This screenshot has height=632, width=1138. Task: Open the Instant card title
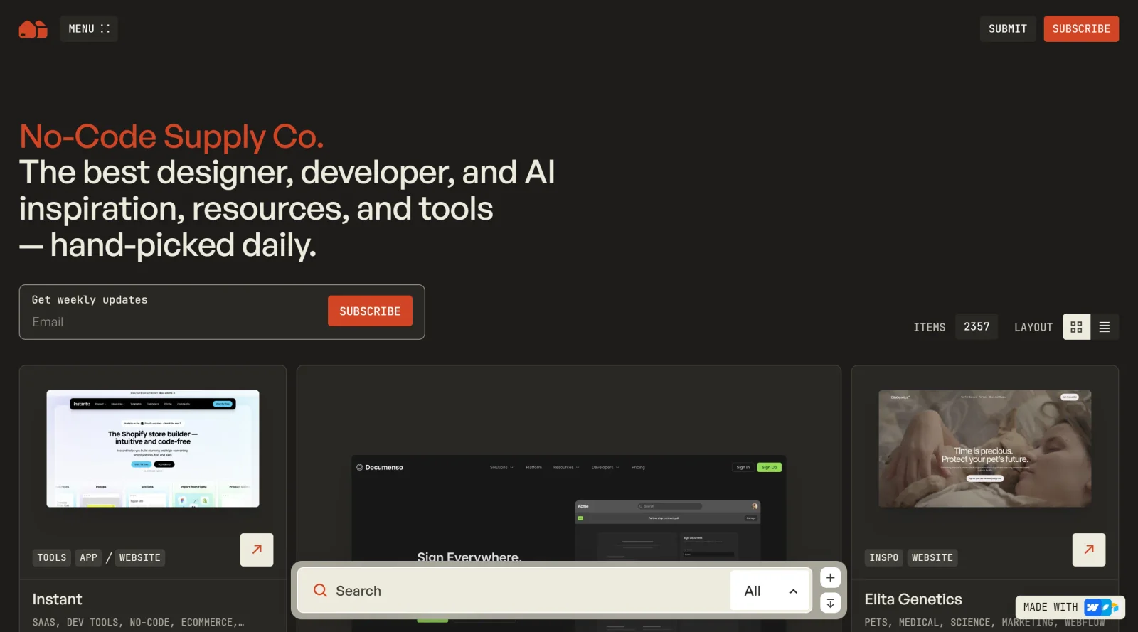(x=57, y=599)
